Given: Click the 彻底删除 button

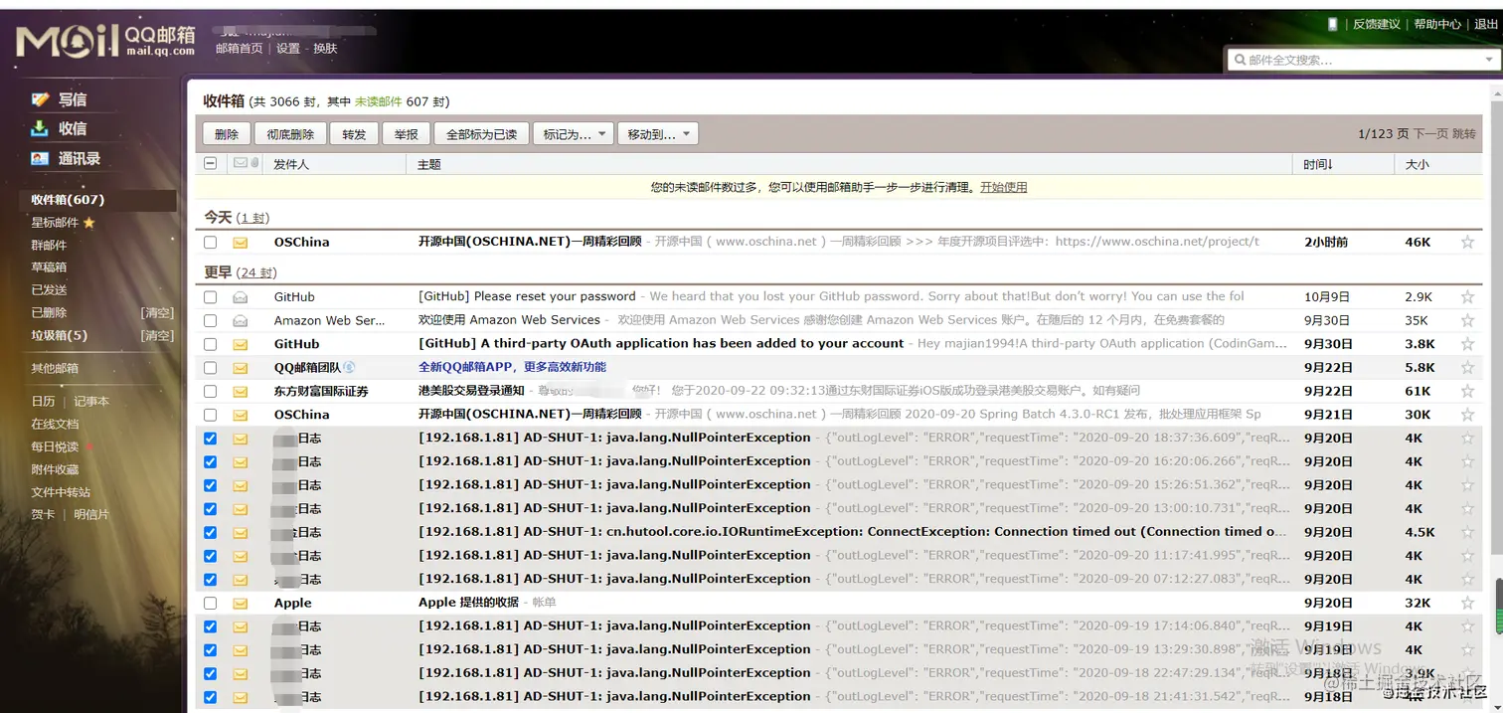Looking at the screenshot, I should coord(290,134).
